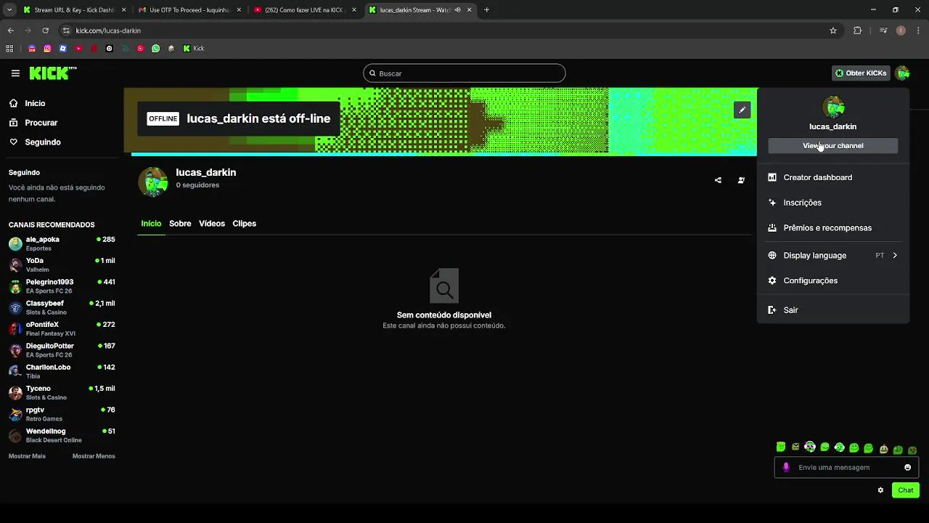This screenshot has width=929, height=523.
Task: Click the Creator dashboard icon
Action: 772,177
